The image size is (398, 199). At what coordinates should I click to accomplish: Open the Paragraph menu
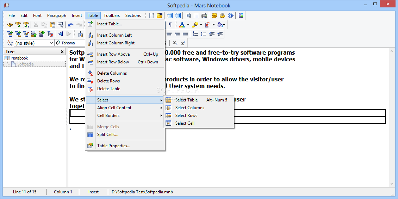point(57,15)
